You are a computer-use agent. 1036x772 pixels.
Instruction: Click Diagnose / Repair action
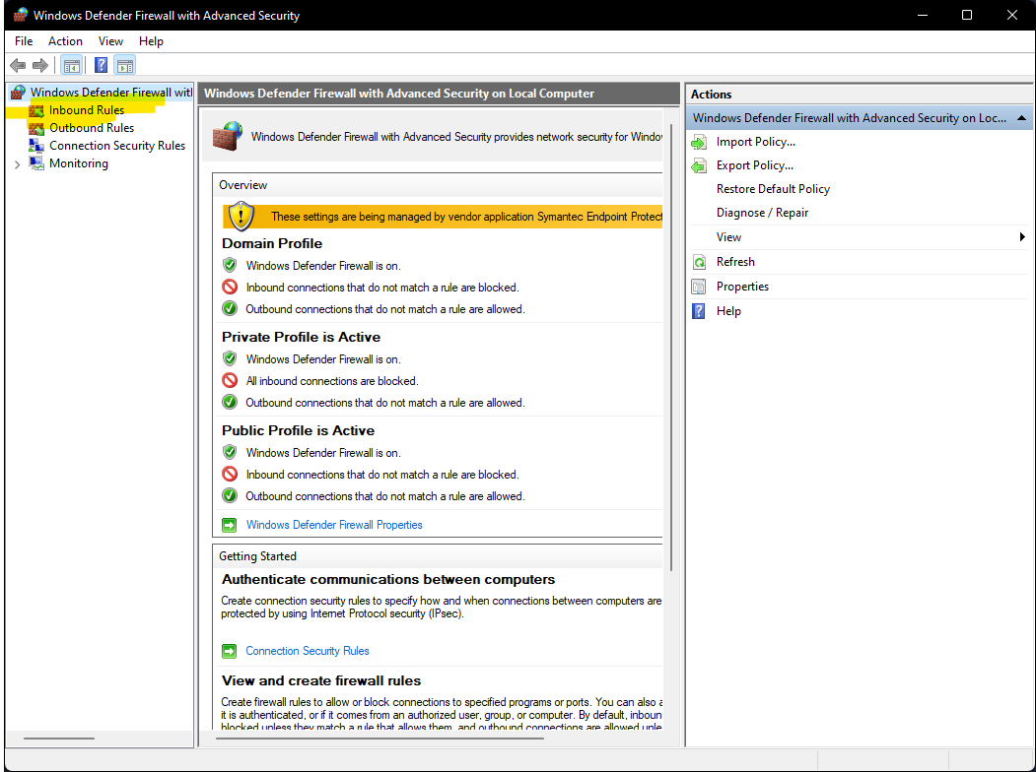pos(763,213)
